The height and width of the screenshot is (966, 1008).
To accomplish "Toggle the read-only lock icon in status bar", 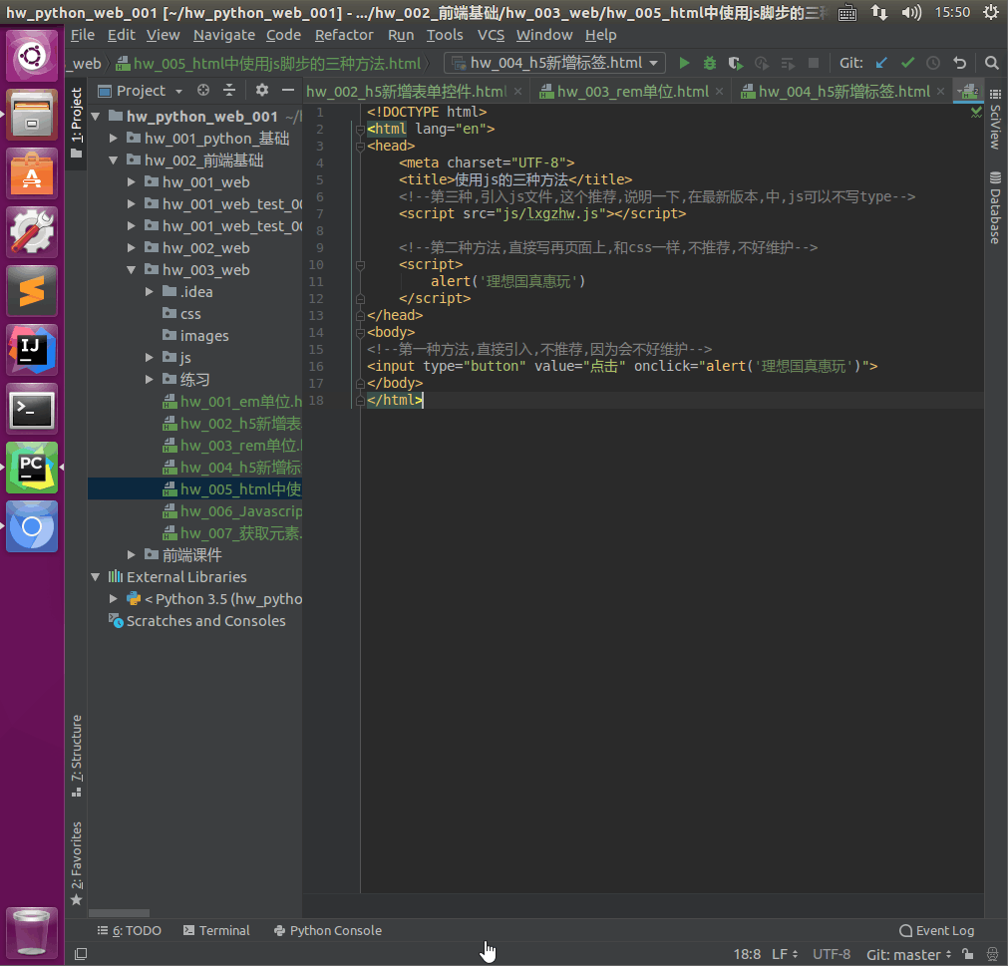I will coord(967,955).
